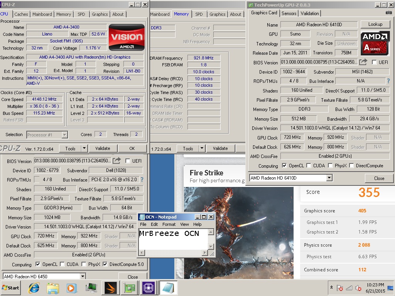This screenshot has height=296, width=395.
Task: Open Notepad Format menu
Action: pyautogui.click(x=169, y=224)
